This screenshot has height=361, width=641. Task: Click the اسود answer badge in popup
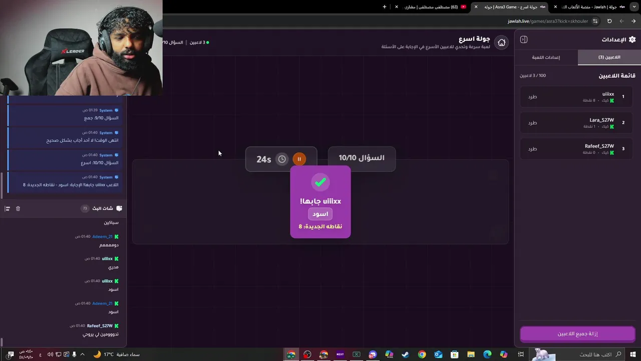(x=320, y=214)
